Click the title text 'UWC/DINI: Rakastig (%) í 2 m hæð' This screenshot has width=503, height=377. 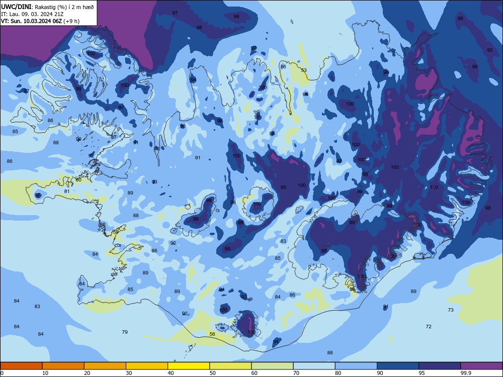click(47, 7)
